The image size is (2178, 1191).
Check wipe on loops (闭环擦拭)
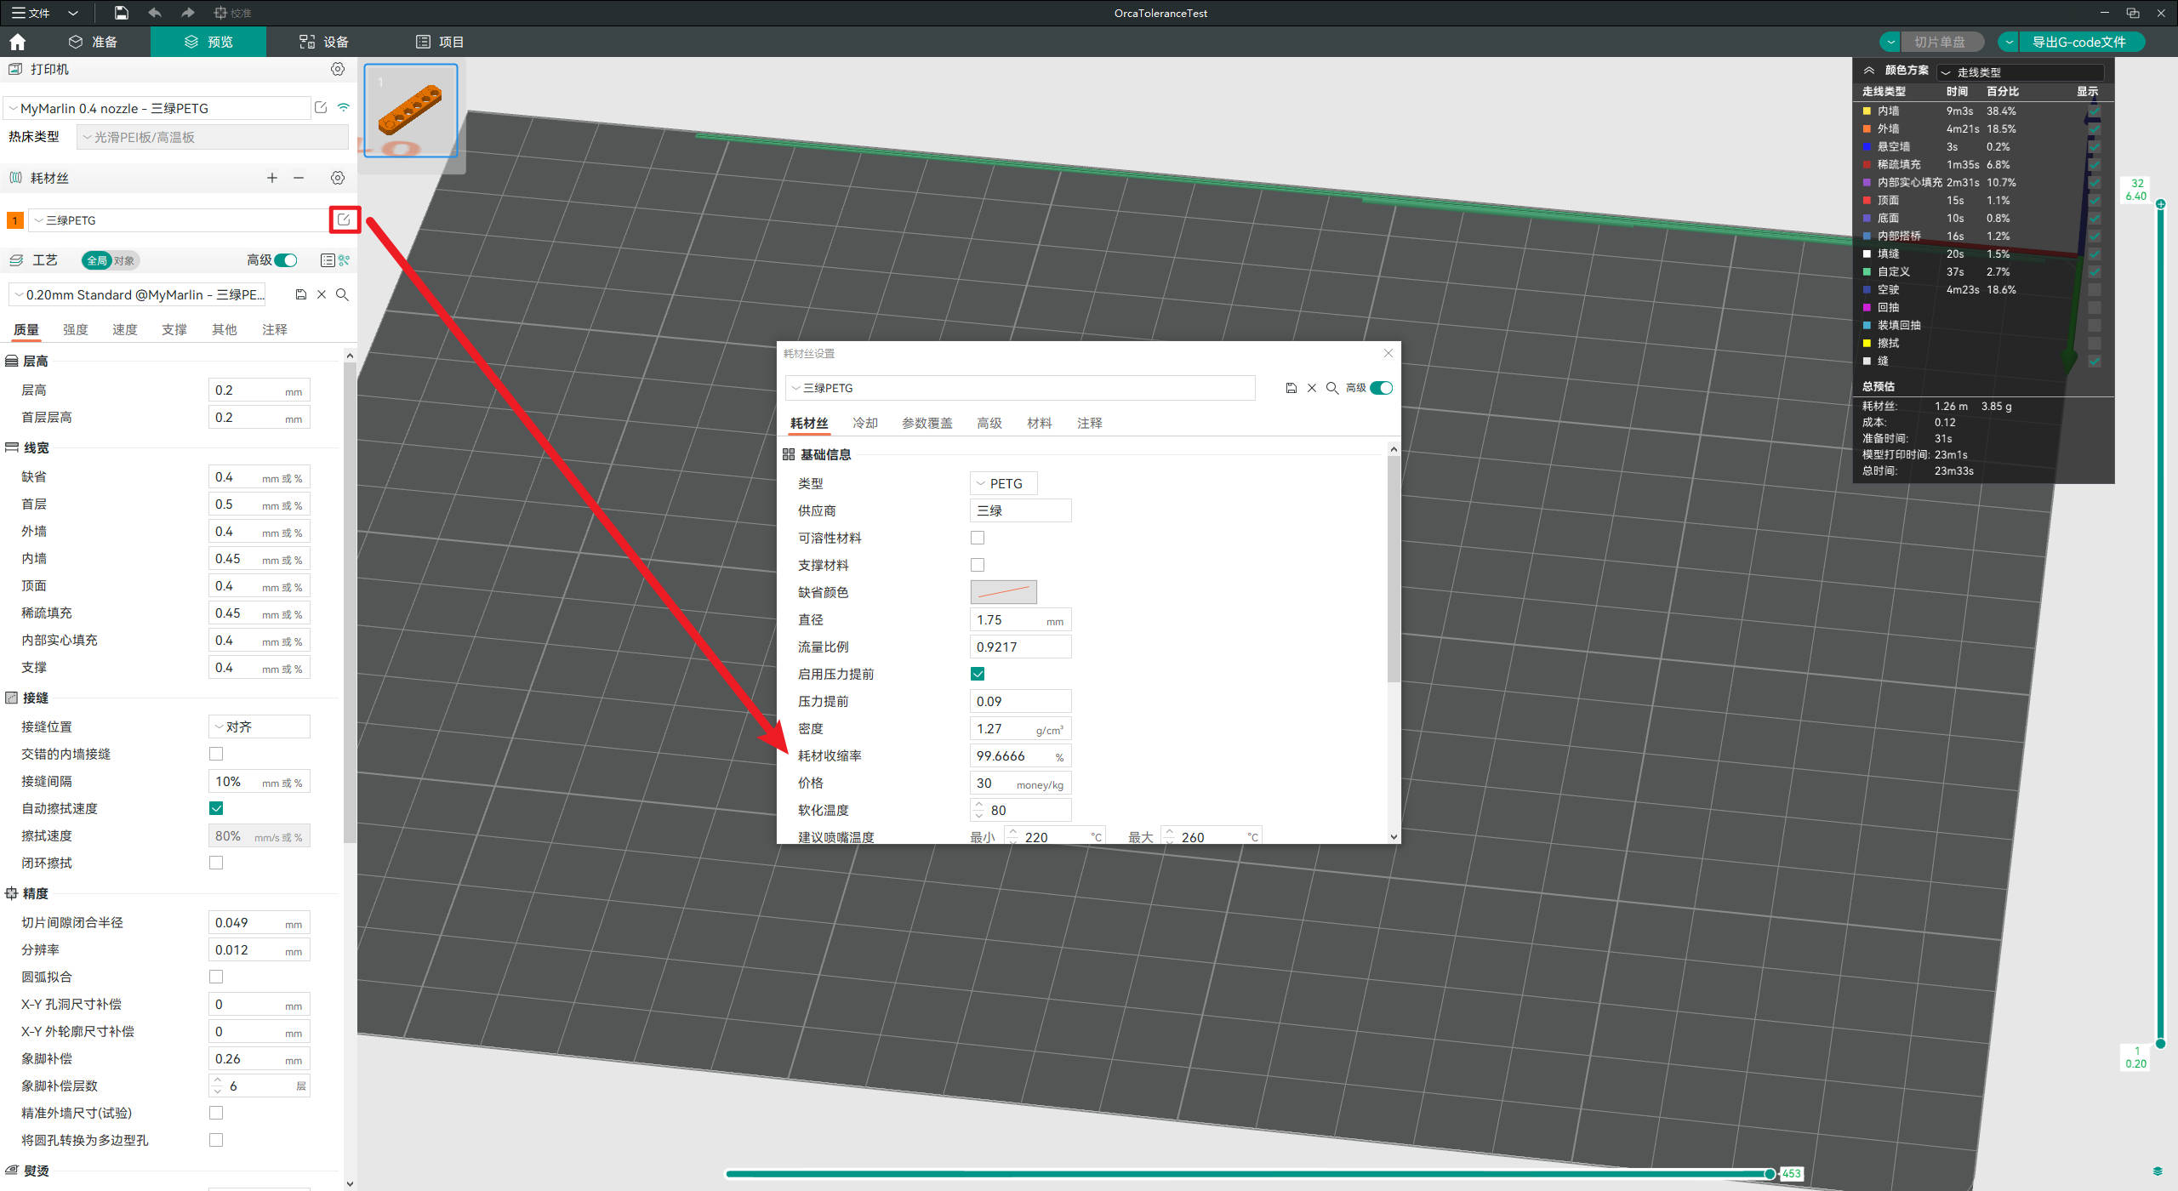pyautogui.click(x=216, y=863)
